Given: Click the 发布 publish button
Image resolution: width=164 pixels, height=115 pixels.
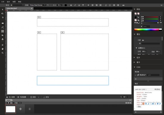Looking at the screenshot, I should 46,97.
